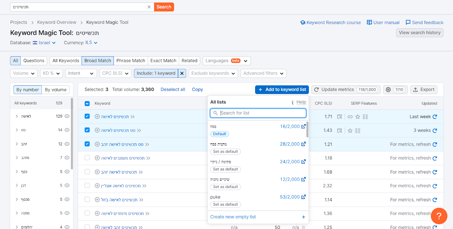Image resolution: width=453 pixels, height=229 pixels.
Task: Click the double arrow on first keyword
Action: pyautogui.click(x=133, y=117)
